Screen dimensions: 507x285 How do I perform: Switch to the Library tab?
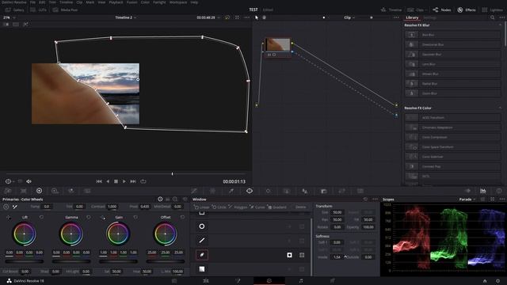pos(412,17)
